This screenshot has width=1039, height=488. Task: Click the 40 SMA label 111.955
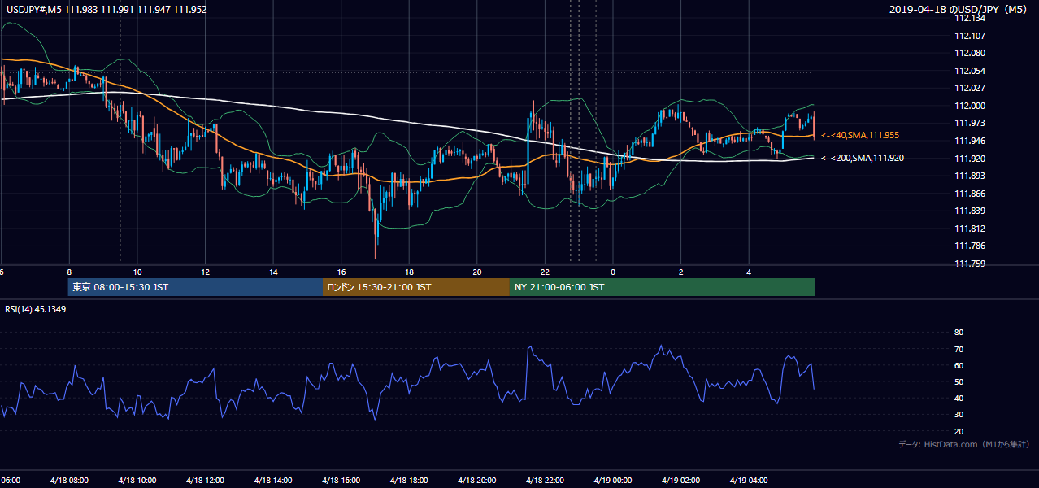860,135
